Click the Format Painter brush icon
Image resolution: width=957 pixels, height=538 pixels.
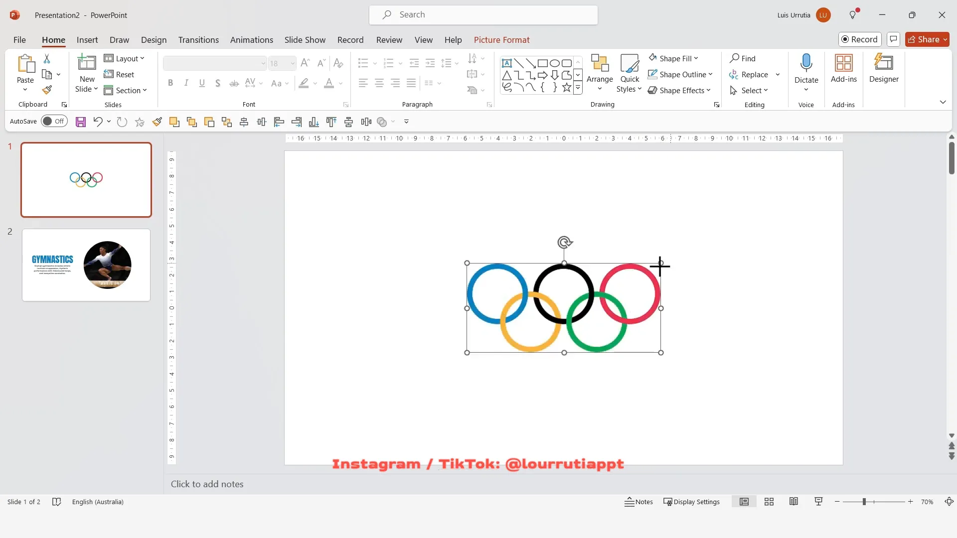pyautogui.click(x=47, y=90)
